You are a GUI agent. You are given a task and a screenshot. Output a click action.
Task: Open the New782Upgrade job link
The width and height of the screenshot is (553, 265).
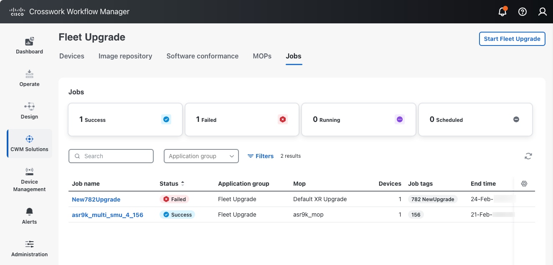pyautogui.click(x=96, y=199)
